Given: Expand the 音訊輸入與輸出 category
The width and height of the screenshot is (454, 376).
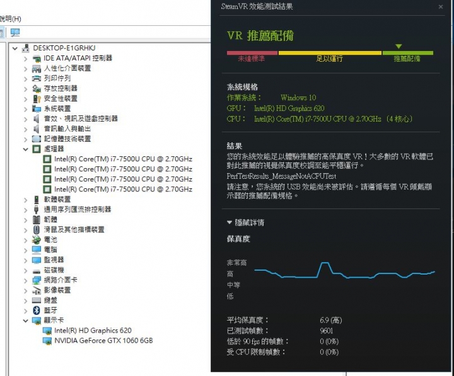Looking at the screenshot, I should coord(25,129).
